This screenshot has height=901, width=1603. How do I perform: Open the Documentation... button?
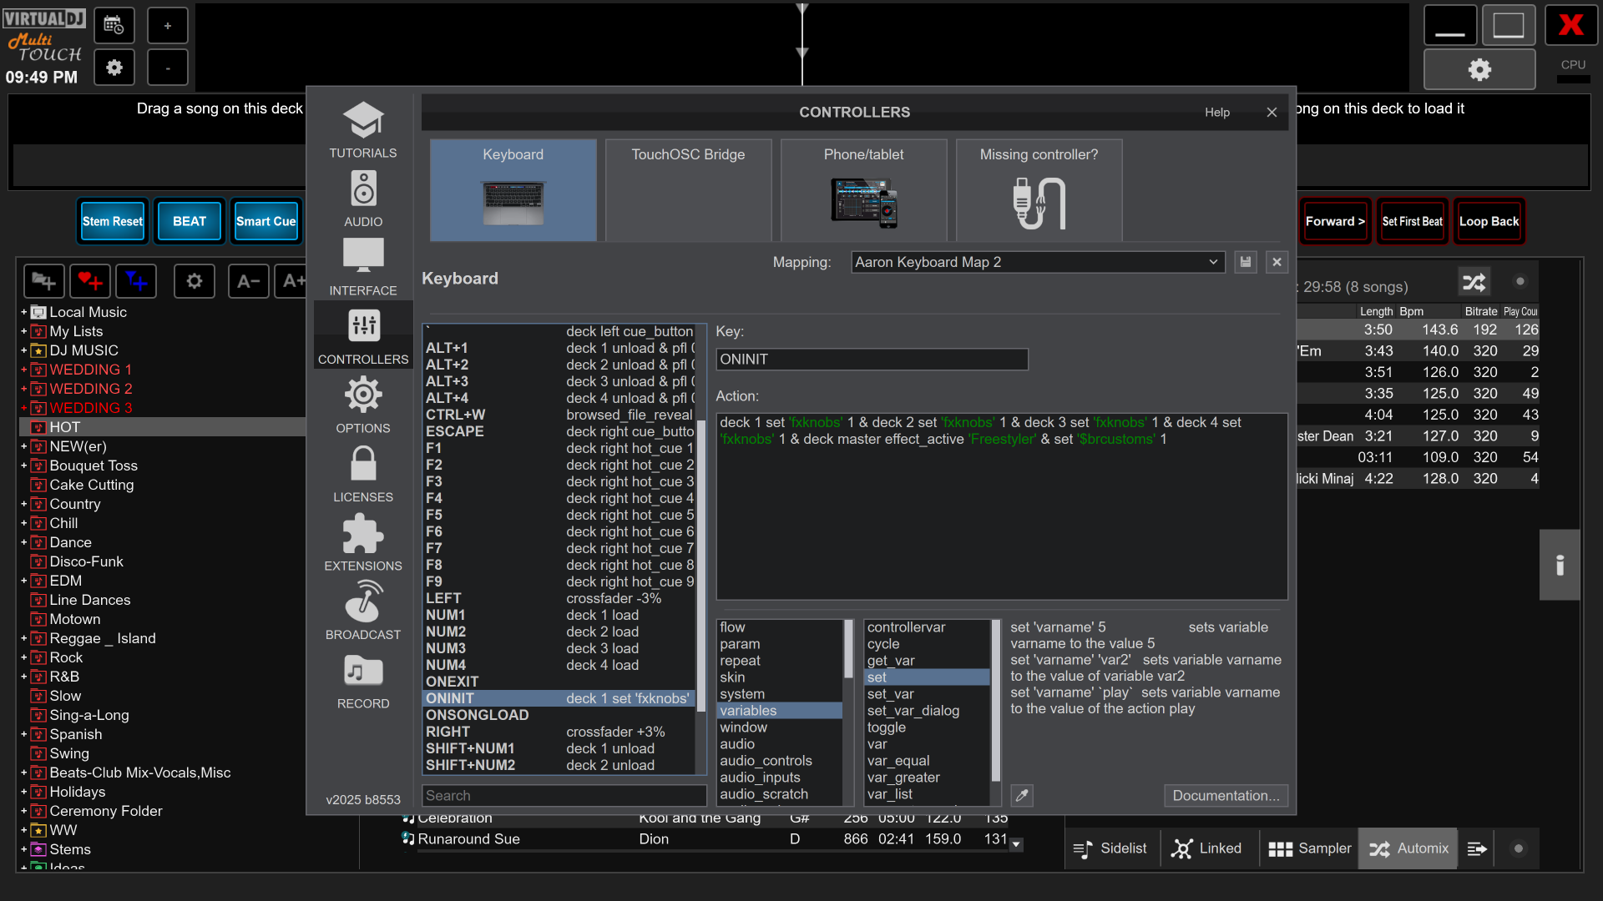pos(1226,795)
